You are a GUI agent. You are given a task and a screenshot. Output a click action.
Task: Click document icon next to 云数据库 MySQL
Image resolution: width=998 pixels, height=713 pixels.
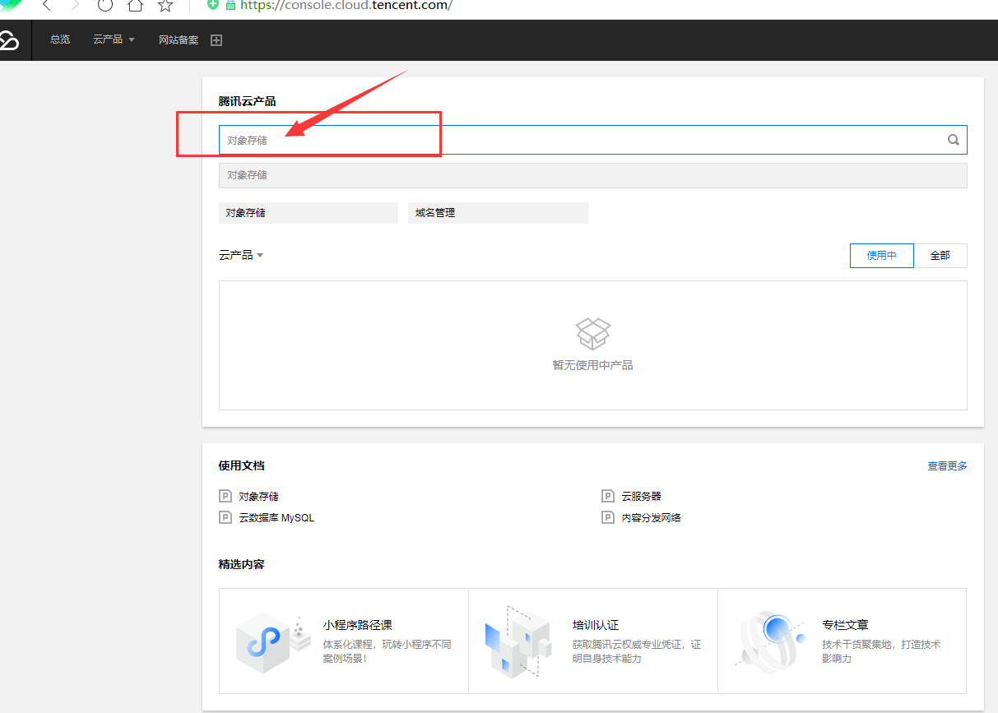pos(225,517)
